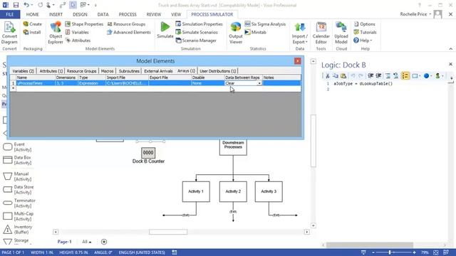Click the canvas horizontal scrollbar thumb

(168, 232)
